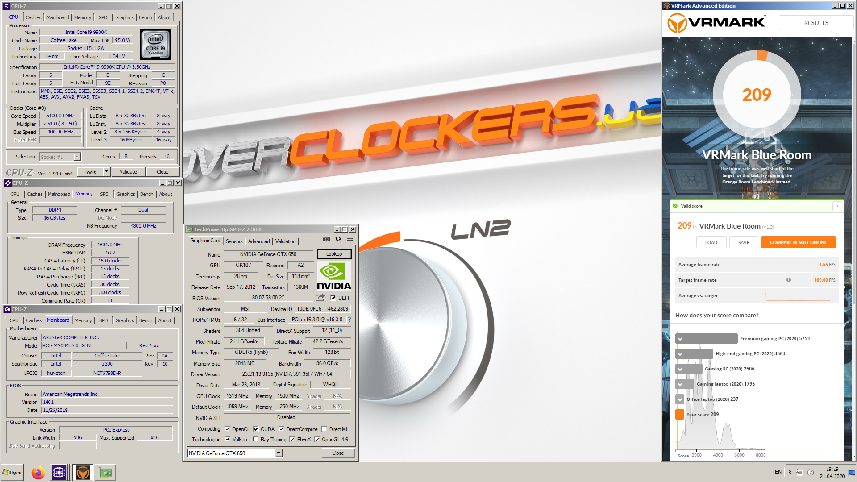
Task: Click the SAVE button in VRMark
Action: click(744, 242)
